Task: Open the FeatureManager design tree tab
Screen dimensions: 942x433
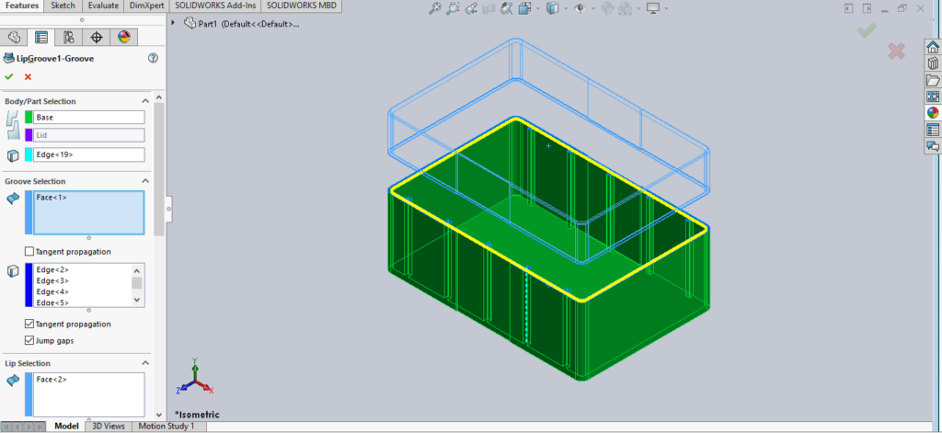Action: click(x=15, y=38)
